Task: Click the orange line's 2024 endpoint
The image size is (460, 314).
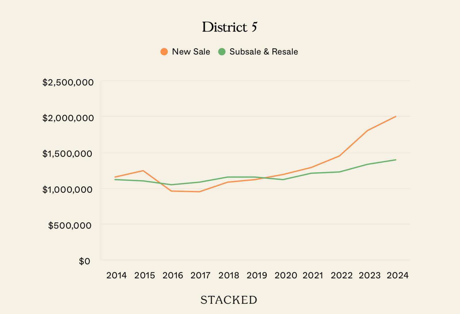Action: pos(396,116)
